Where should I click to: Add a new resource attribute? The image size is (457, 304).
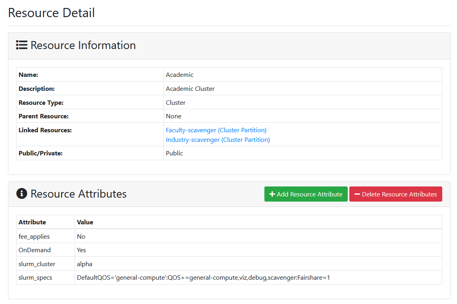click(306, 194)
